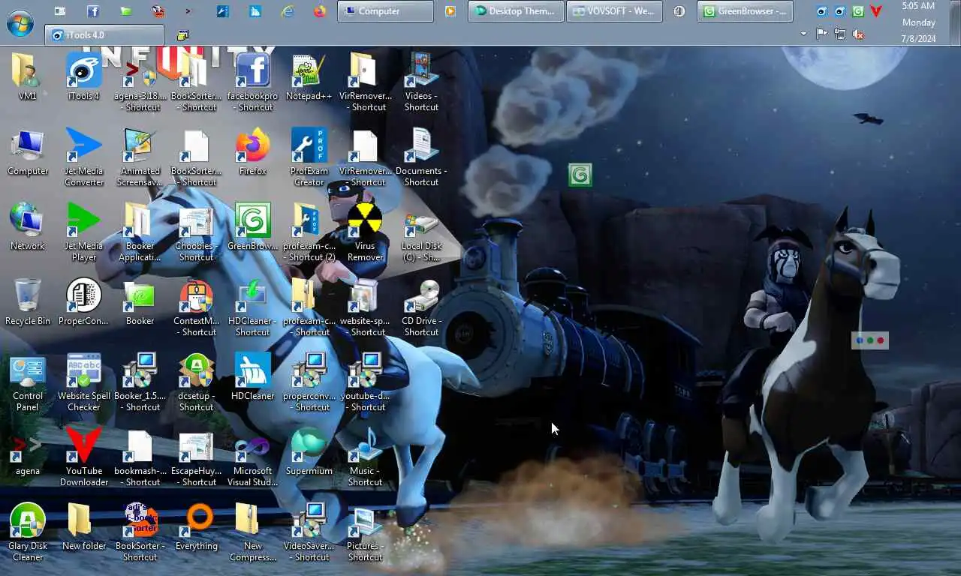Select the Everything search icon

tap(196, 526)
